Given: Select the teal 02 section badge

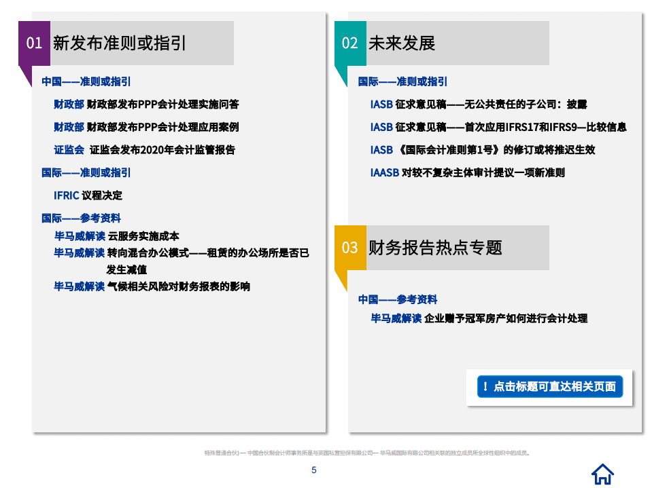Looking at the screenshot, I should (x=349, y=43).
